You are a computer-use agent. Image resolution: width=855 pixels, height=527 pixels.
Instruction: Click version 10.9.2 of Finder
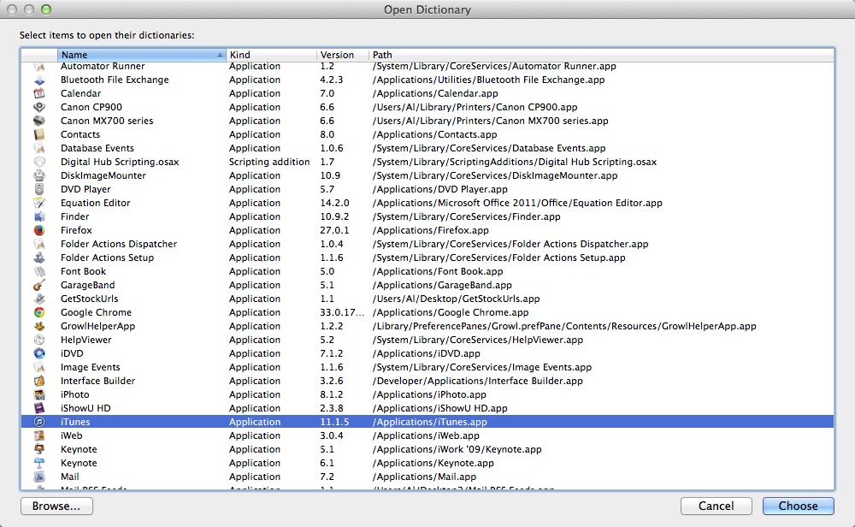tap(334, 216)
